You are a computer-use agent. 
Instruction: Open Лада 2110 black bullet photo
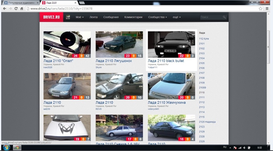point(171,44)
